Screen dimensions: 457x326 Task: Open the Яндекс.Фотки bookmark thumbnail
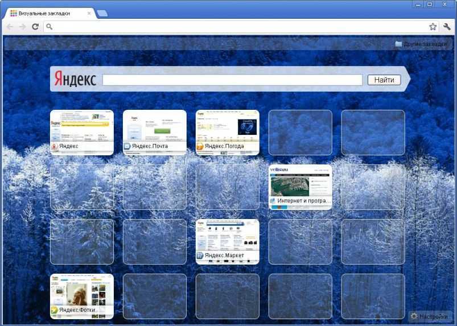tap(82, 296)
